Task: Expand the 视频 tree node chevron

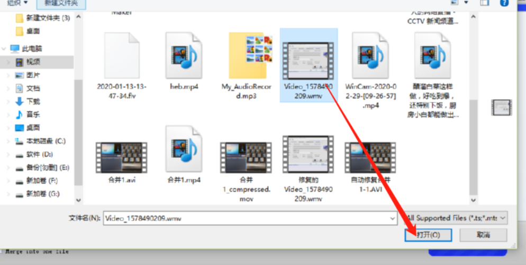Action: tap(8, 62)
